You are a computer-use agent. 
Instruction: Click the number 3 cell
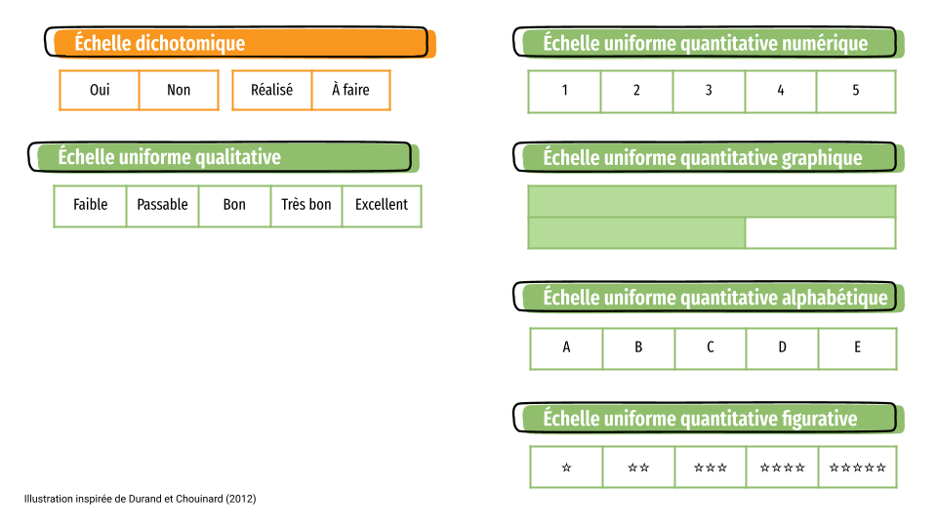click(709, 92)
